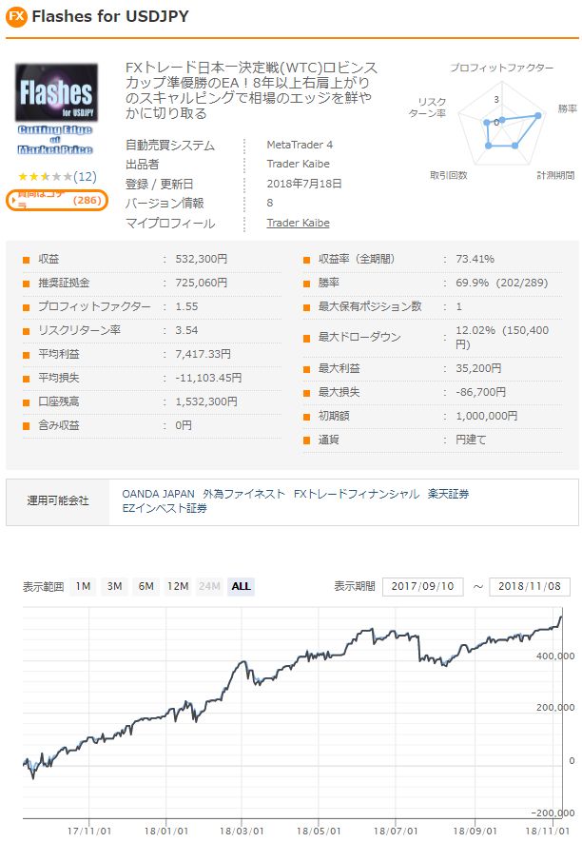Open the 楽天証券 broker link
Image resolution: width=582 pixels, height=842 pixels.
coord(449,495)
